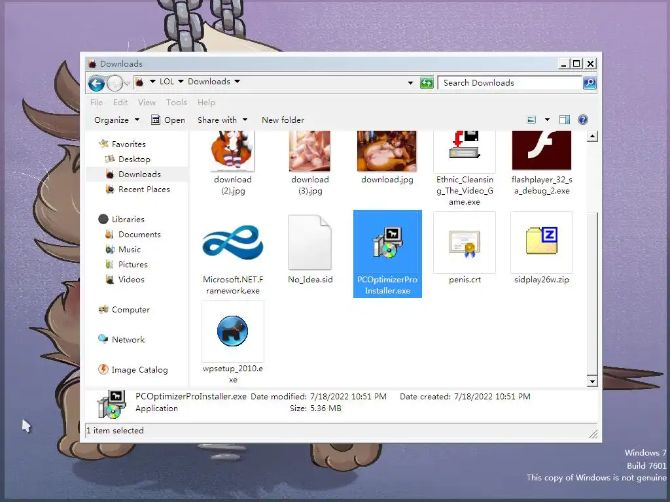
Task: Open Desktop in the Favorites list
Action: (134, 159)
